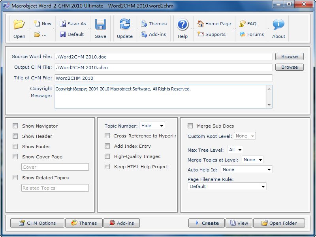Enable the Show Navigator checkbox
Image resolution: width=316 pixels, height=237 pixels.
pyautogui.click(x=15, y=126)
